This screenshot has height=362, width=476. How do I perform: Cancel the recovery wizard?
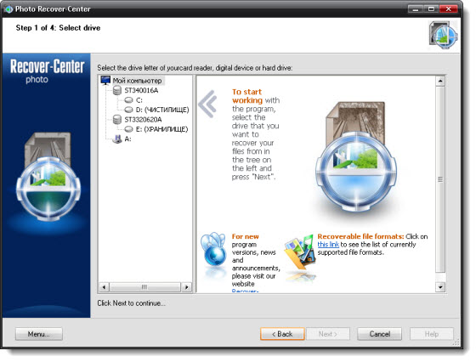[x=379, y=334]
